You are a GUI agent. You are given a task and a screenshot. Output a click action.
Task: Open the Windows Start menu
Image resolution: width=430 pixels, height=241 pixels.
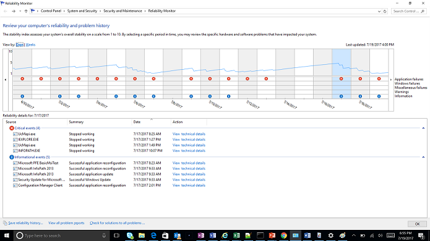(x=7, y=235)
